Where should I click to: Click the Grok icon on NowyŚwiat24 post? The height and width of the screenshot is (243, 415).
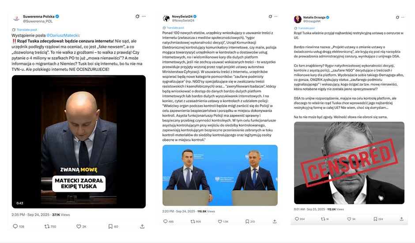(x=270, y=16)
